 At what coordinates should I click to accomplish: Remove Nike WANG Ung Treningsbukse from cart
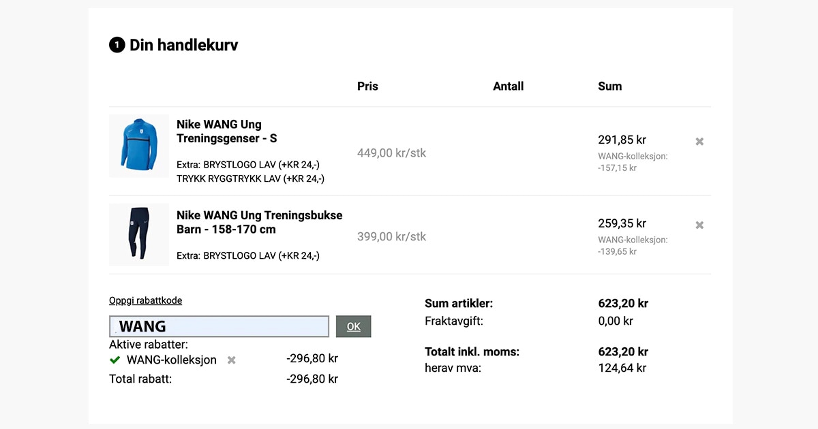coord(699,225)
